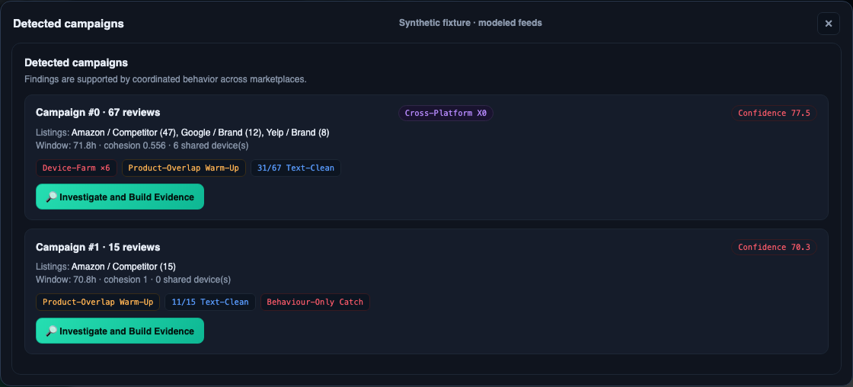Click the magnifier icon on Campaign #0's button

(x=51, y=197)
